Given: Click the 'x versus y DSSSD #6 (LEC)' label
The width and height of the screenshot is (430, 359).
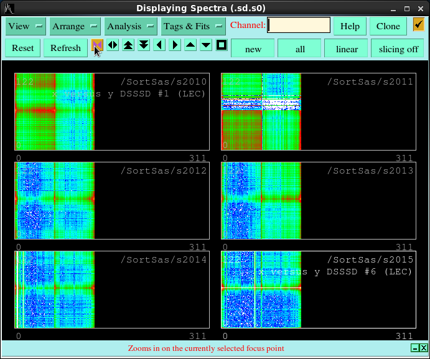Looking at the screenshot, I should [335, 272].
